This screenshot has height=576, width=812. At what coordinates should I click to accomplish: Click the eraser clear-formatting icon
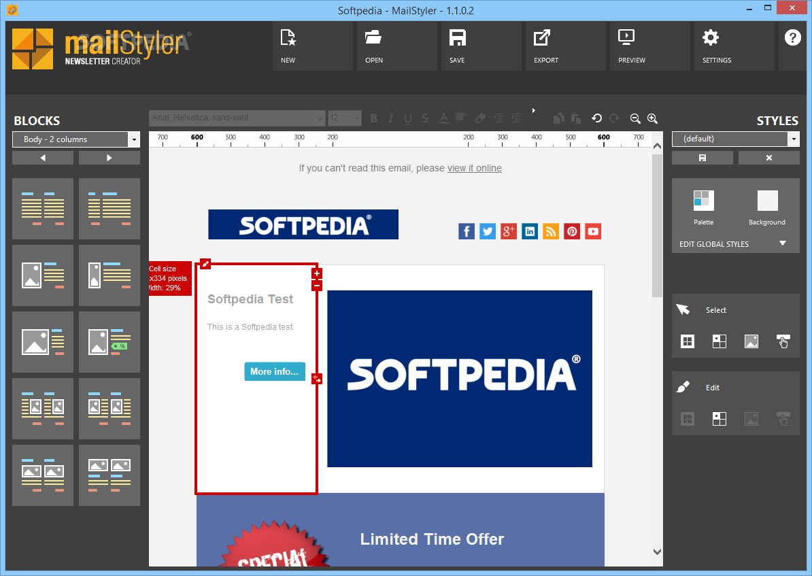click(480, 118)
